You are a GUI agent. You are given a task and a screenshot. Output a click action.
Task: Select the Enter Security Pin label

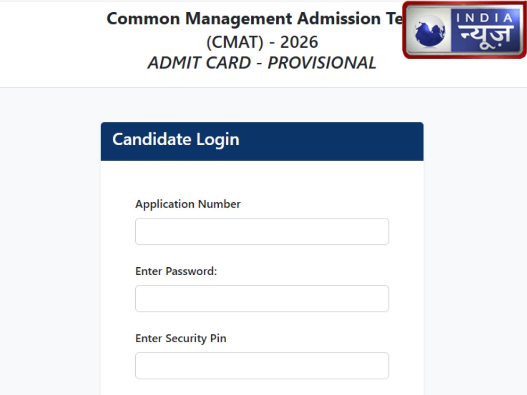180,338
